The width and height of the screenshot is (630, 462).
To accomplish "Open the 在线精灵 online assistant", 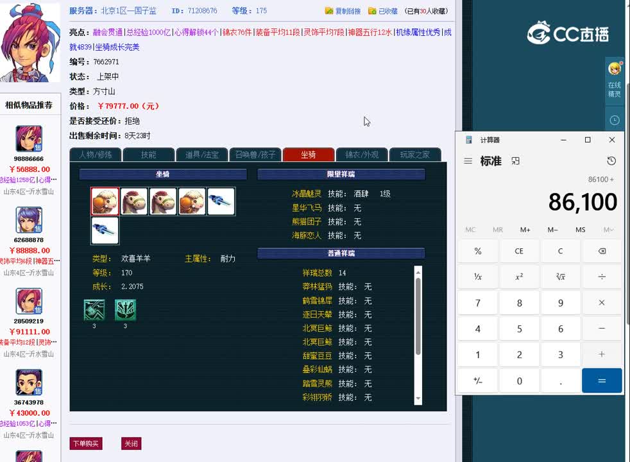I will tap(615, 81).
